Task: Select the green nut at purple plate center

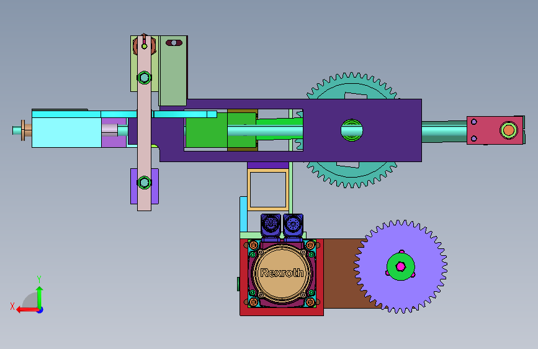Action: point(352,130)
